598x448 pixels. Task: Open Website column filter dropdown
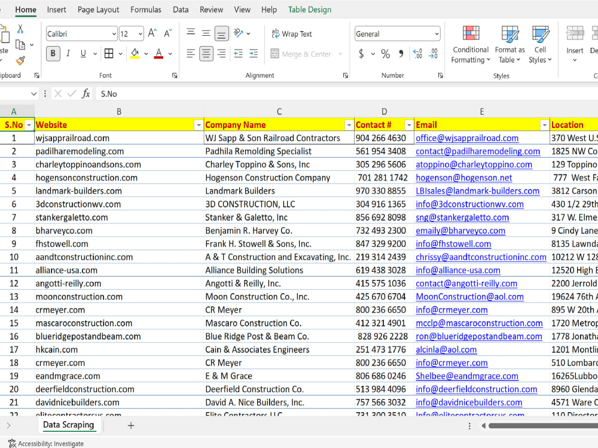(199, 125)
